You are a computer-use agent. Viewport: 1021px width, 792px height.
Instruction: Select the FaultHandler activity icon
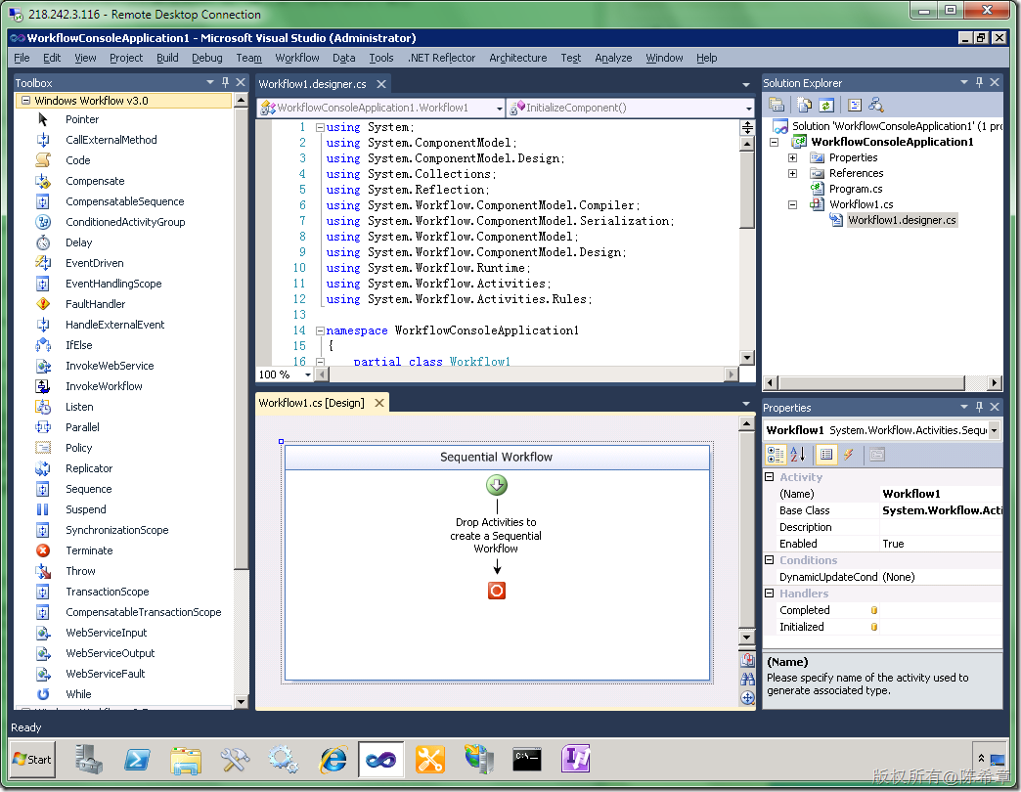point(43,304)
